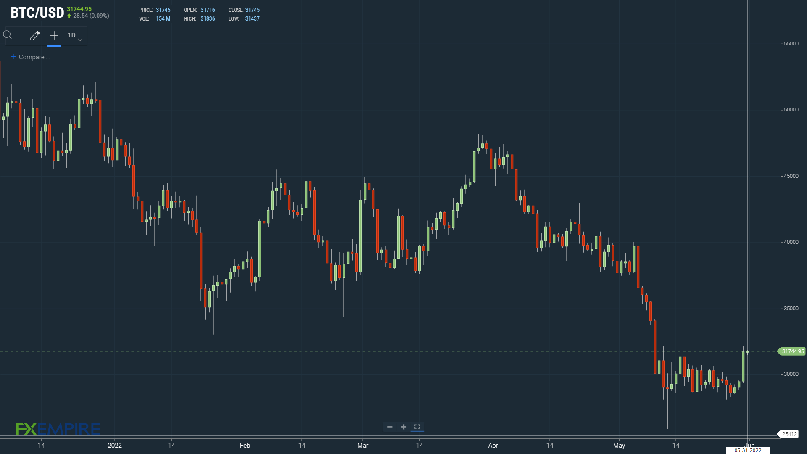Zoom in with the plus button
The height and width of the screenshot is (454, 807).
coord(403,427)
